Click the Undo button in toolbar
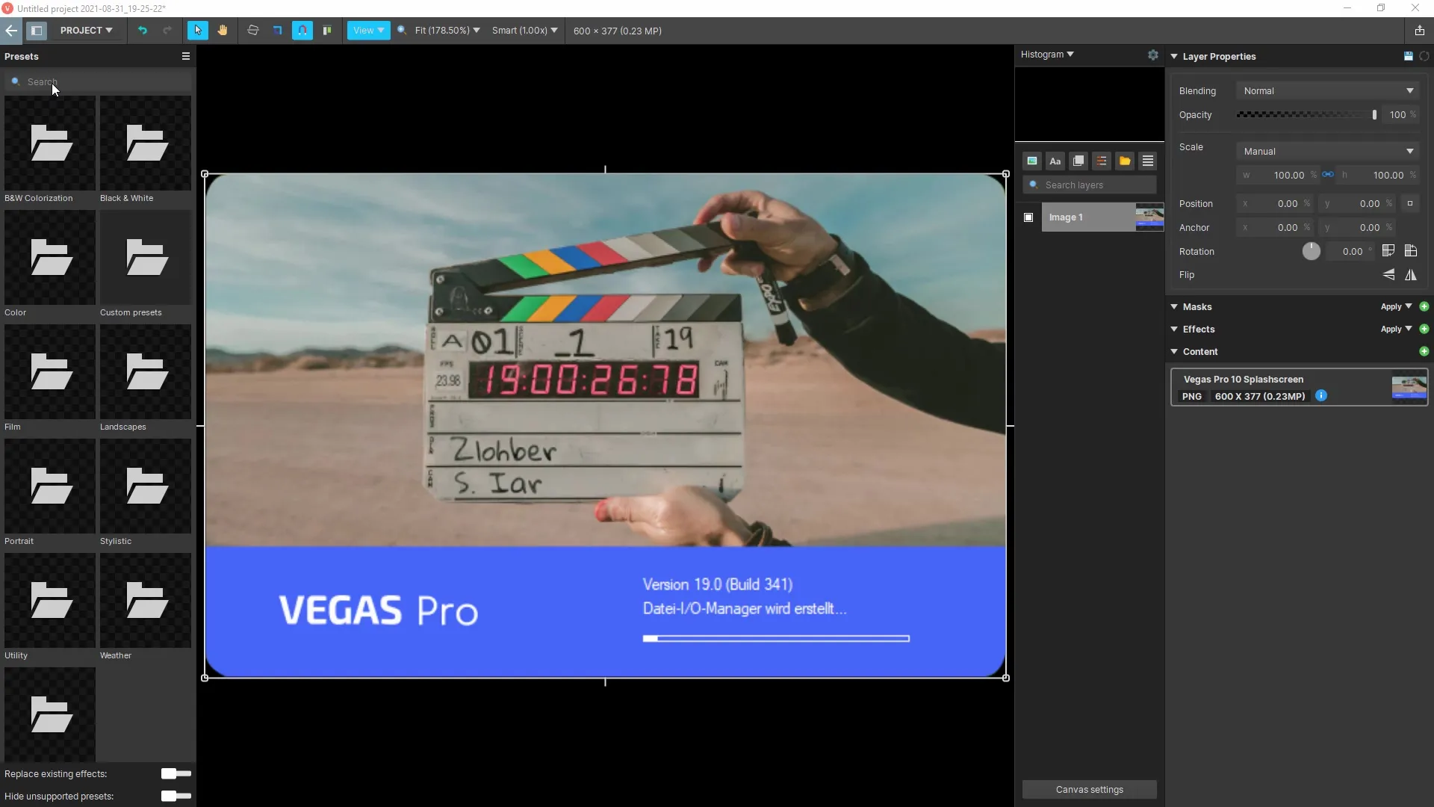The width and height of the screenshot is (1434, 807). click(142, 31)
